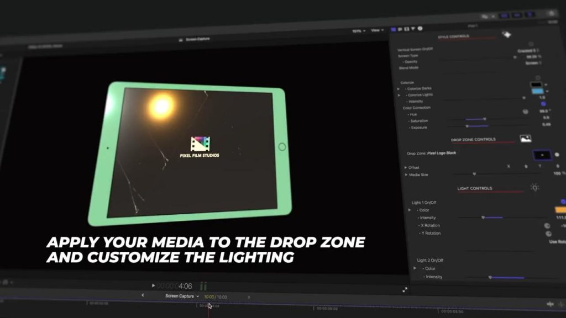The height and width of the screenshot is (318, 566).
Task: Toggle the Vertical Screen On/Off checkbox
Action: [x=531, y=44]
